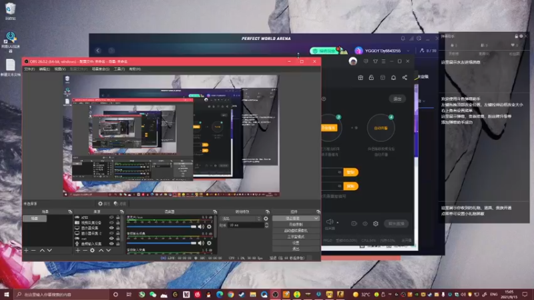Click 退出 button in streaming assistant window
This screenshot has width=534, height=300.
coord(397,99)
